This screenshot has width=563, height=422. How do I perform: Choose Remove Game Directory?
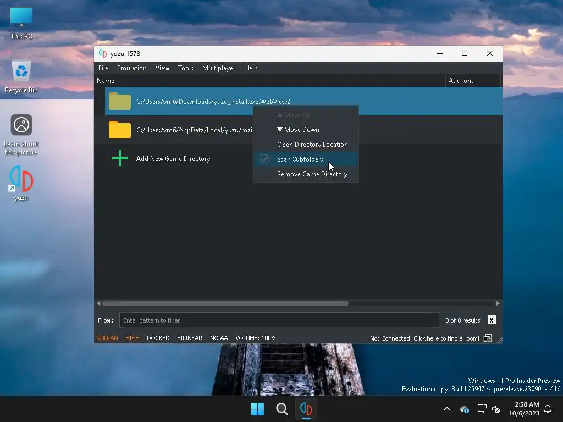306,174
